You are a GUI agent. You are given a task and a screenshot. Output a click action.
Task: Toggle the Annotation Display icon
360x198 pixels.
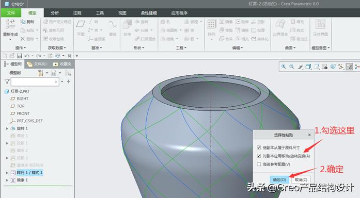pos(349,67)
